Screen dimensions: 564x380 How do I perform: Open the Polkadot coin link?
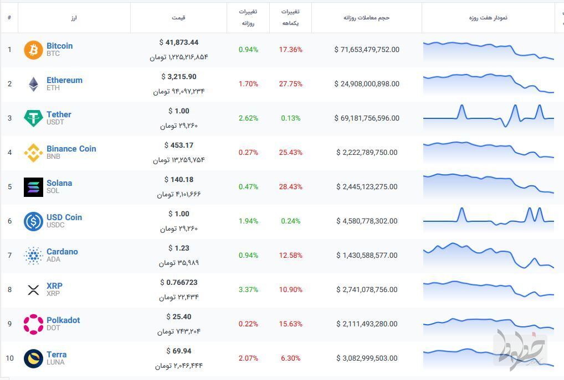(63, 320)
